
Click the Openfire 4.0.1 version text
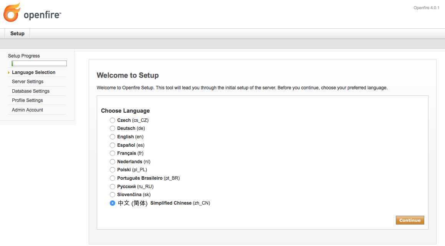tap(426, 8)
